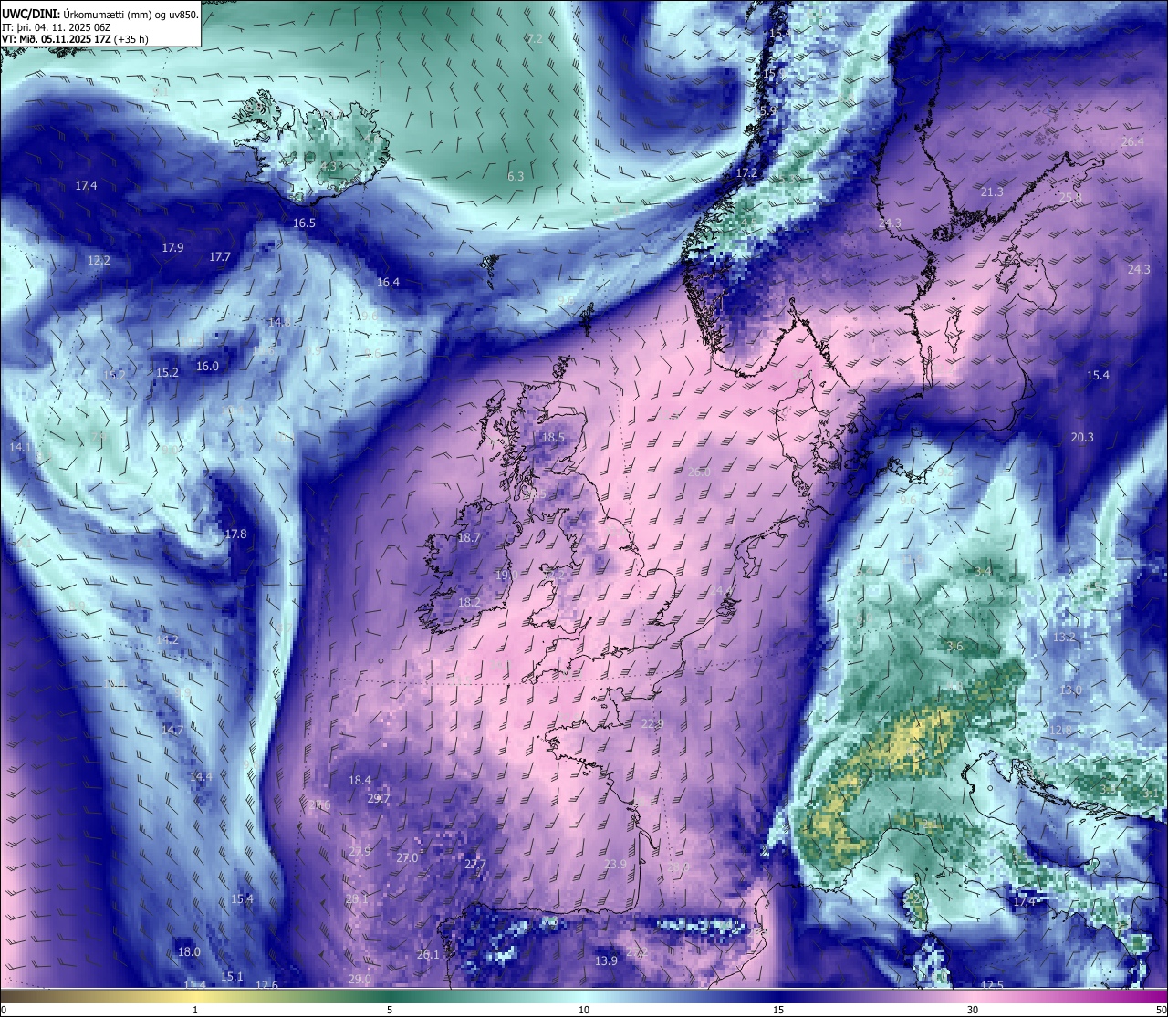The width and height of the screenshot is (1168, 1017).
Task: Click the 17.7 map value
Action: [x=220, y=256]
